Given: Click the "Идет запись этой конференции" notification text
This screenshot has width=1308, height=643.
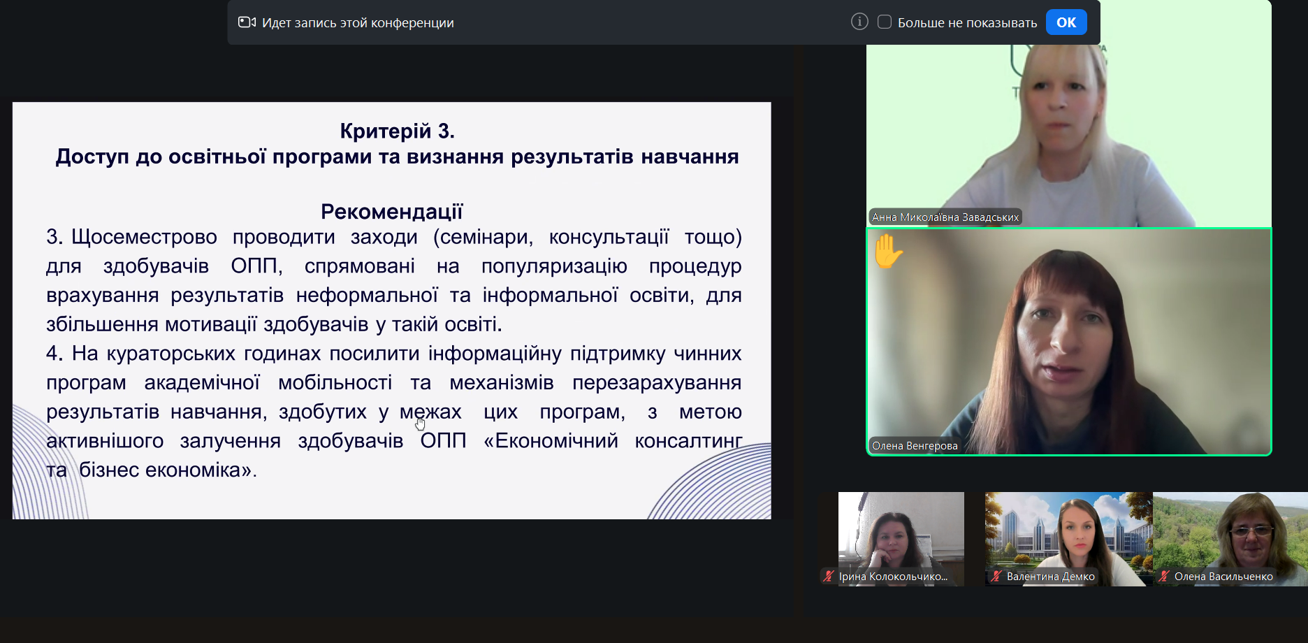Looking at the screenshot, I should (358, 23).
